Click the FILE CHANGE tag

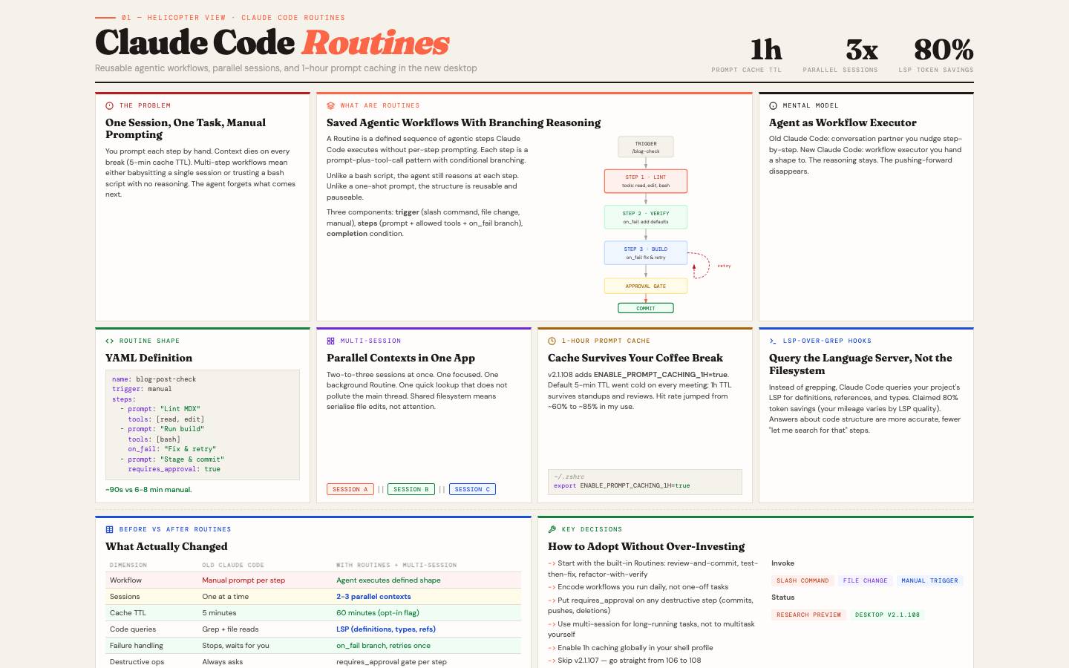(x=865, y=580)
